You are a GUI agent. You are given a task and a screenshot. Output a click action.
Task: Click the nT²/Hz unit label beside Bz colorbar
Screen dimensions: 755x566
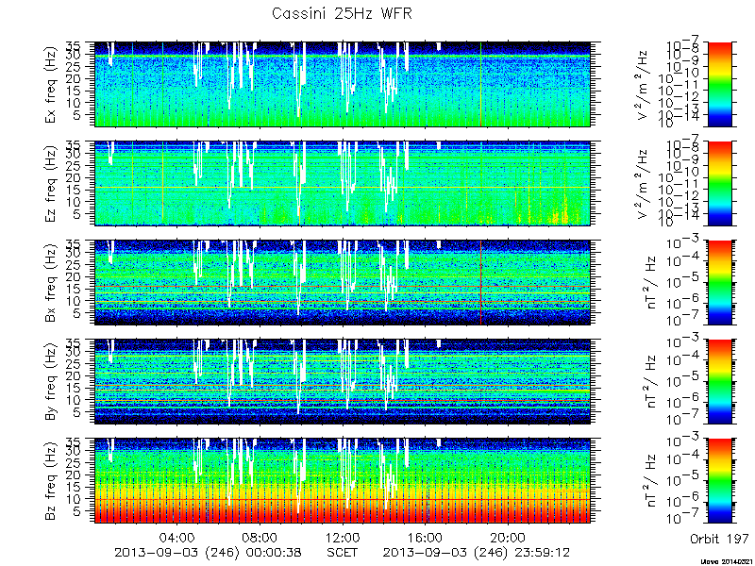(651, 481)
